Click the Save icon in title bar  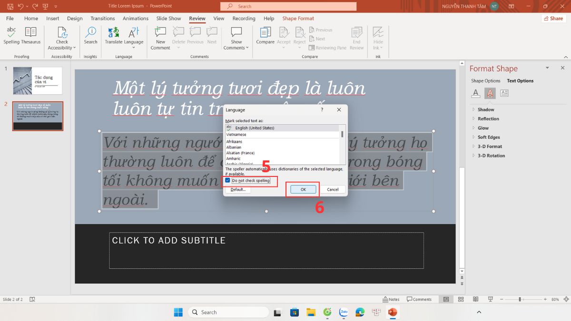(x=10, y=7)
